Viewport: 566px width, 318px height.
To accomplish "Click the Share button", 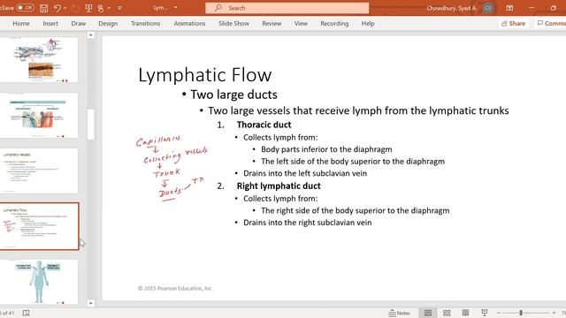I will point(513,24).
